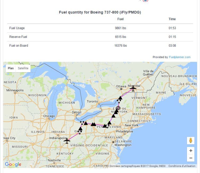The width and height of the screenshot is (200, 173).
Task: Click the Fuel on Board row
Action: (x=100, y=46)
